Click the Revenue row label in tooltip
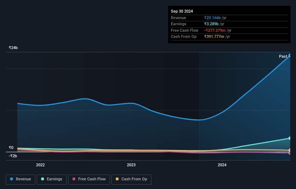The height and width of the screenshot is (189, 296). pos(178,18)
